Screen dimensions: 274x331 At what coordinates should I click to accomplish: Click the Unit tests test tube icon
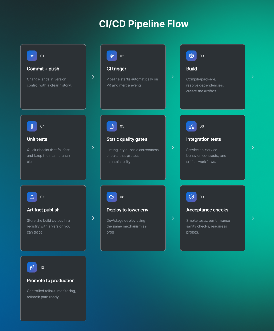pos(32,126)
